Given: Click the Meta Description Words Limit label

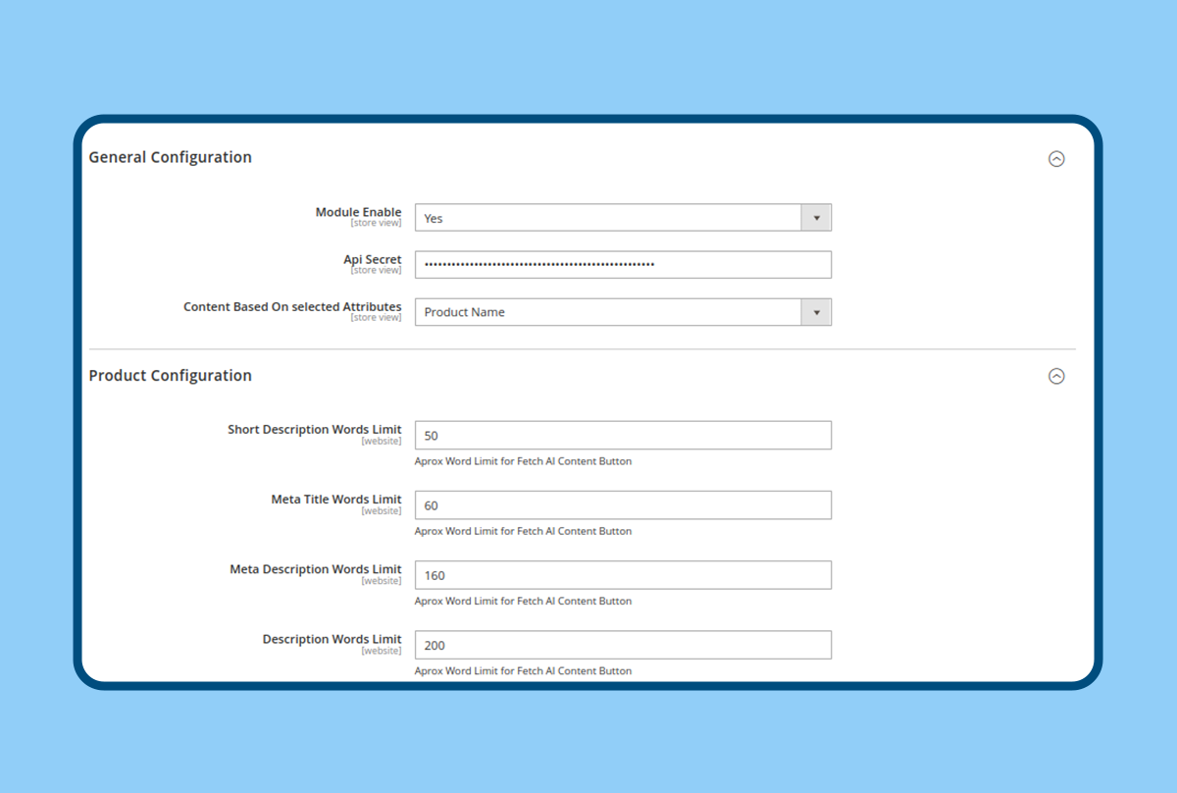Looking at the screenshot, I should pos(315,568).
